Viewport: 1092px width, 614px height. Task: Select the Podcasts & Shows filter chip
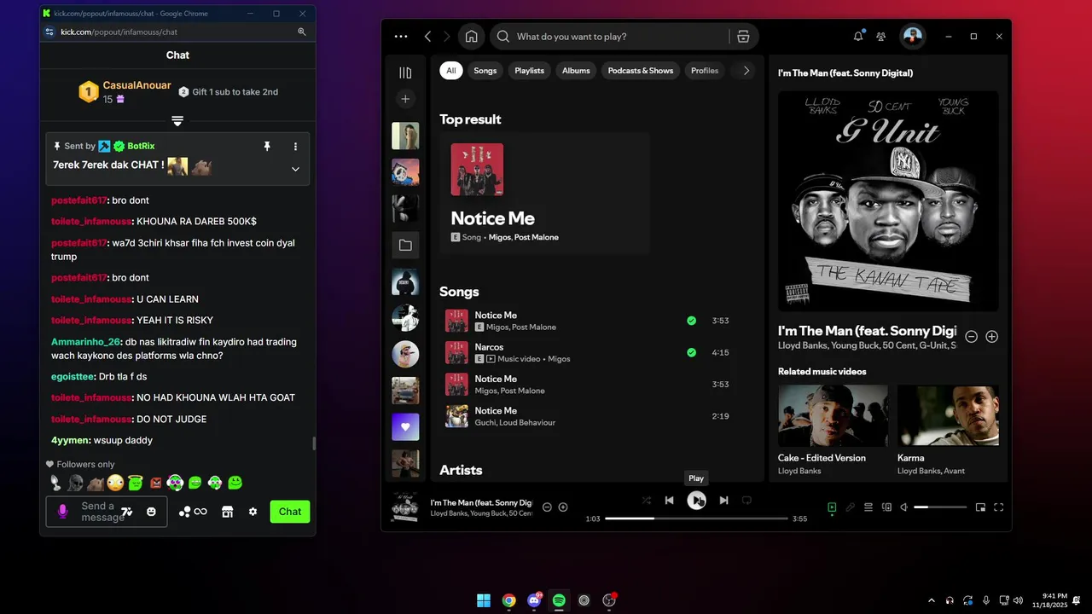click(641, 71)
